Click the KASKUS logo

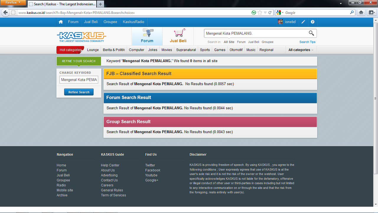coord(82,37)
